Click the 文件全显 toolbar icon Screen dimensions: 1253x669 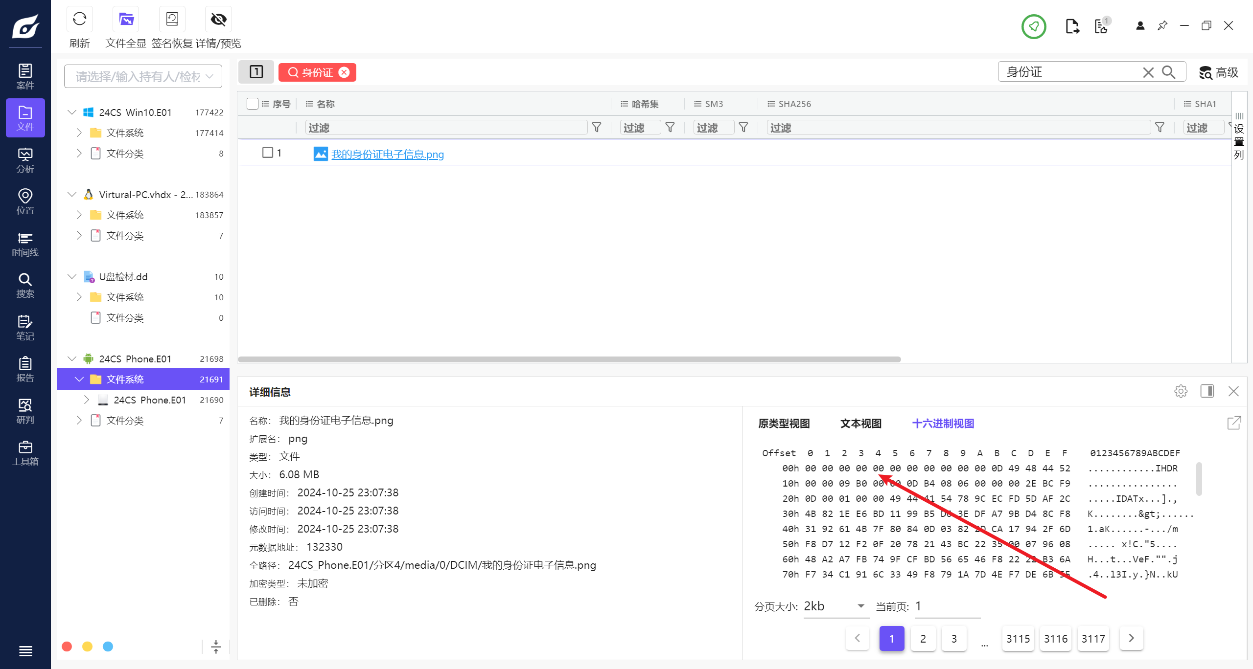point(126,20)
